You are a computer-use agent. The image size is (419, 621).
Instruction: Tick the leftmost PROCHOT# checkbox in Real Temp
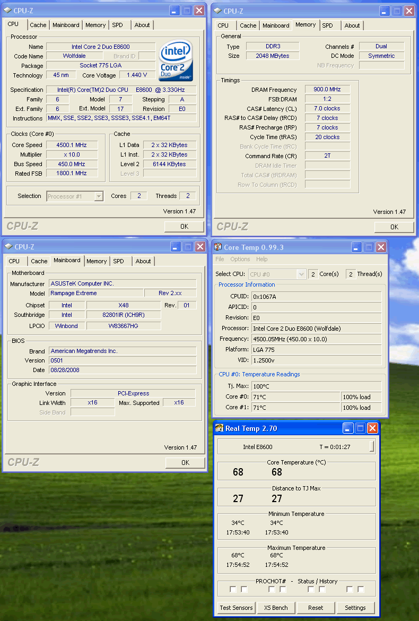point(233,589)
